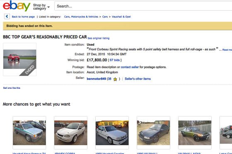Screen dimensions: 232x154
Task: See original listing link
Action: [x=99, y=38]
